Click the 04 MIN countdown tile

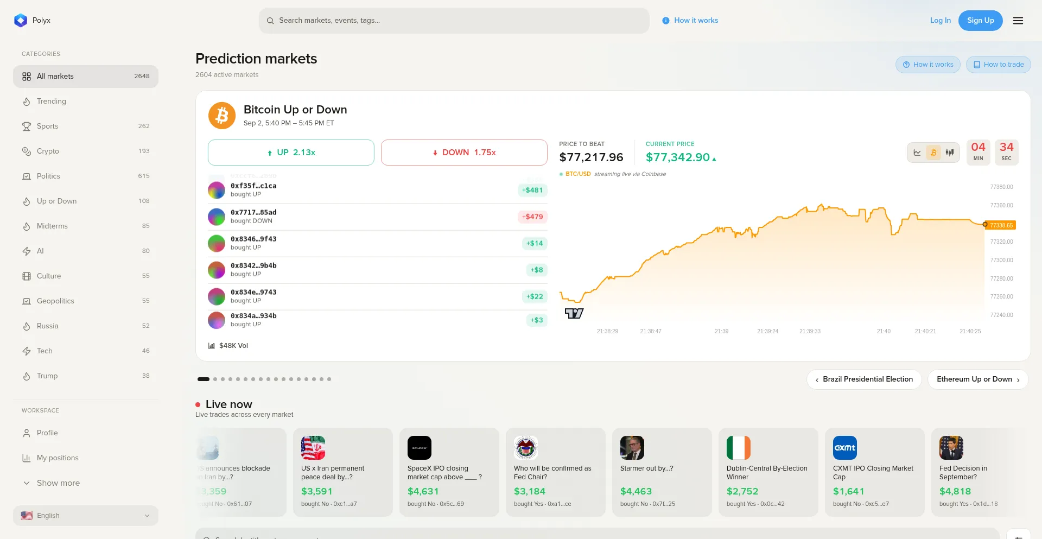[x=978, y=152]
